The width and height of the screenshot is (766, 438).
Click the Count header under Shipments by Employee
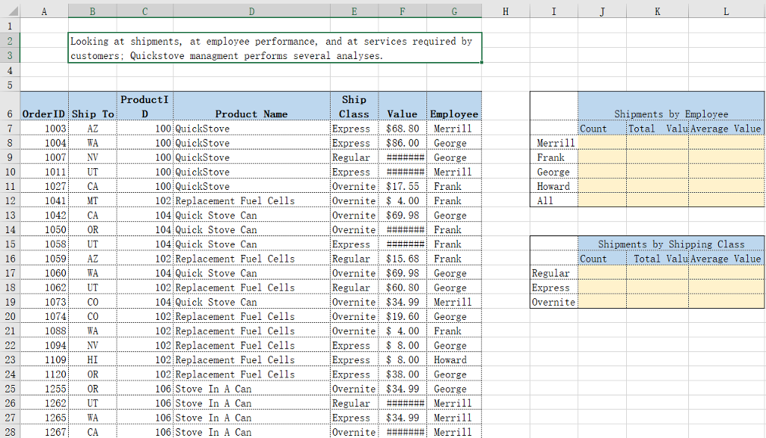pos(601,129)
